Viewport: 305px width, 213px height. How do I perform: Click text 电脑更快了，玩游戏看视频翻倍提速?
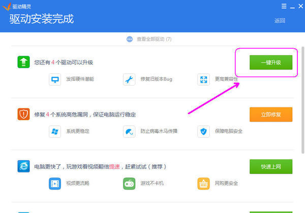pyautogui.click(x=77, y=167)
